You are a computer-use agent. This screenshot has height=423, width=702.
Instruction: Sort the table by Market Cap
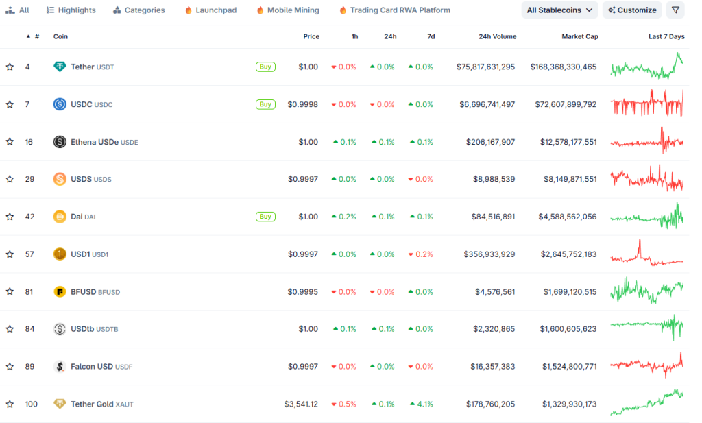pos(579,36)
